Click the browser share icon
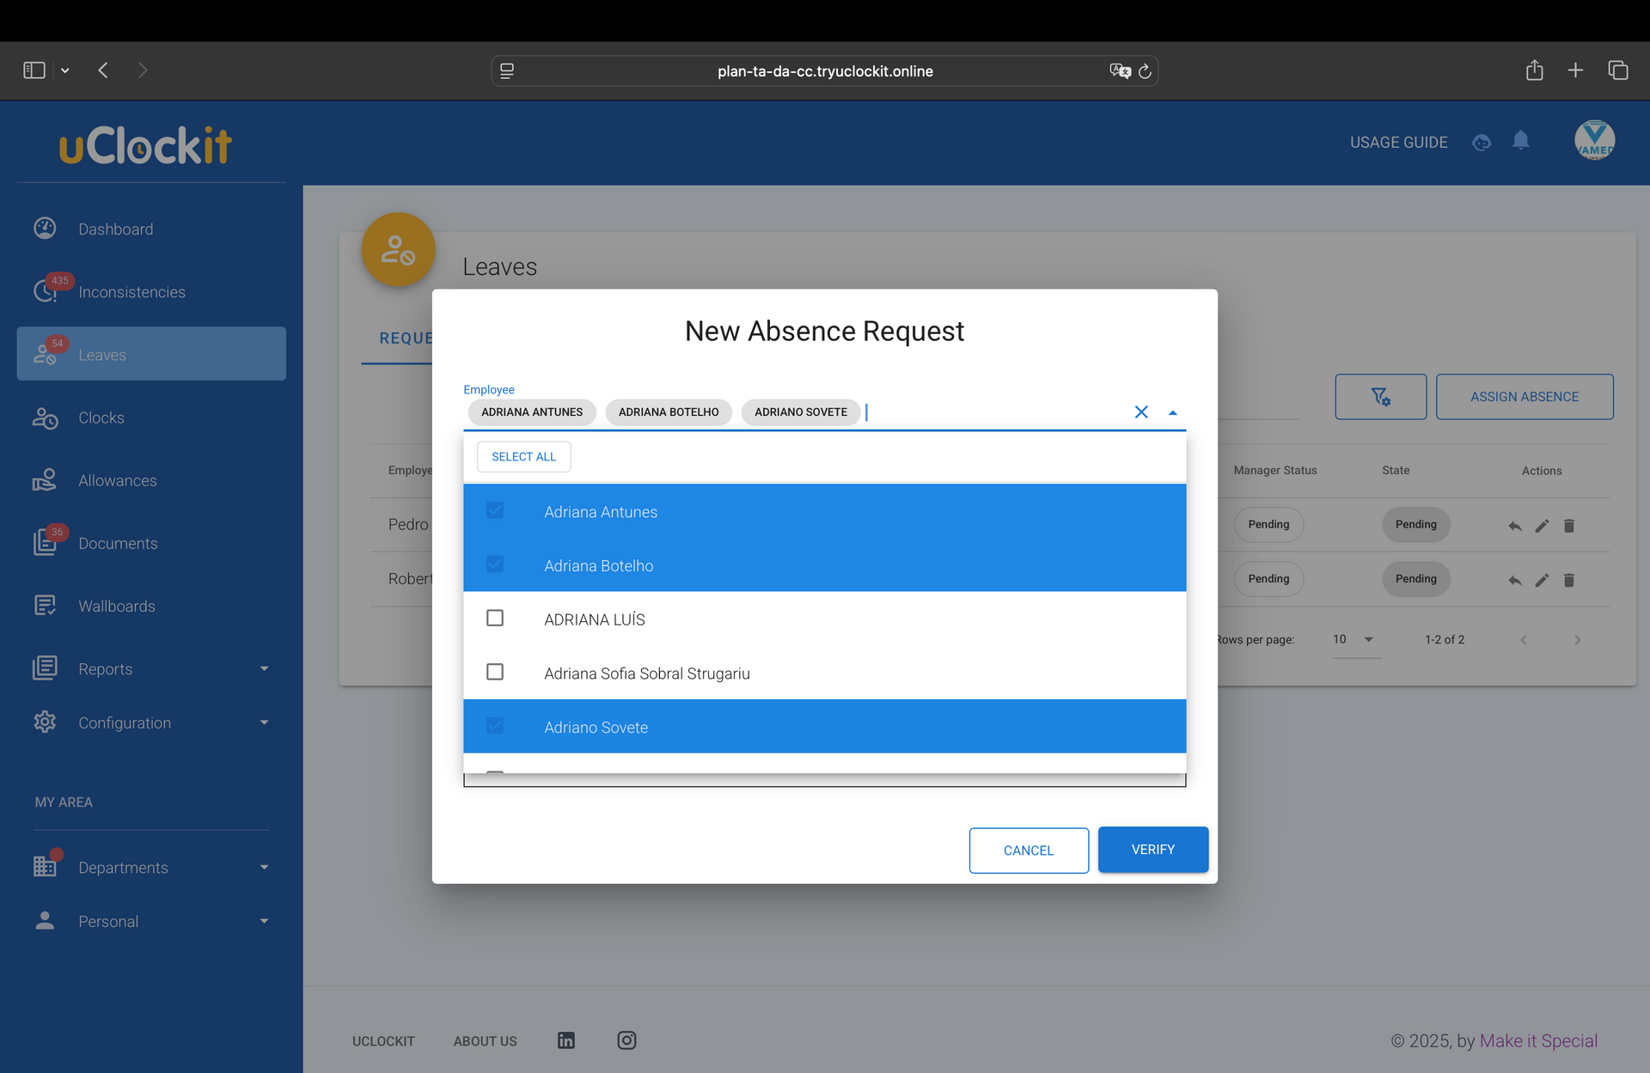 (1534, 70)
